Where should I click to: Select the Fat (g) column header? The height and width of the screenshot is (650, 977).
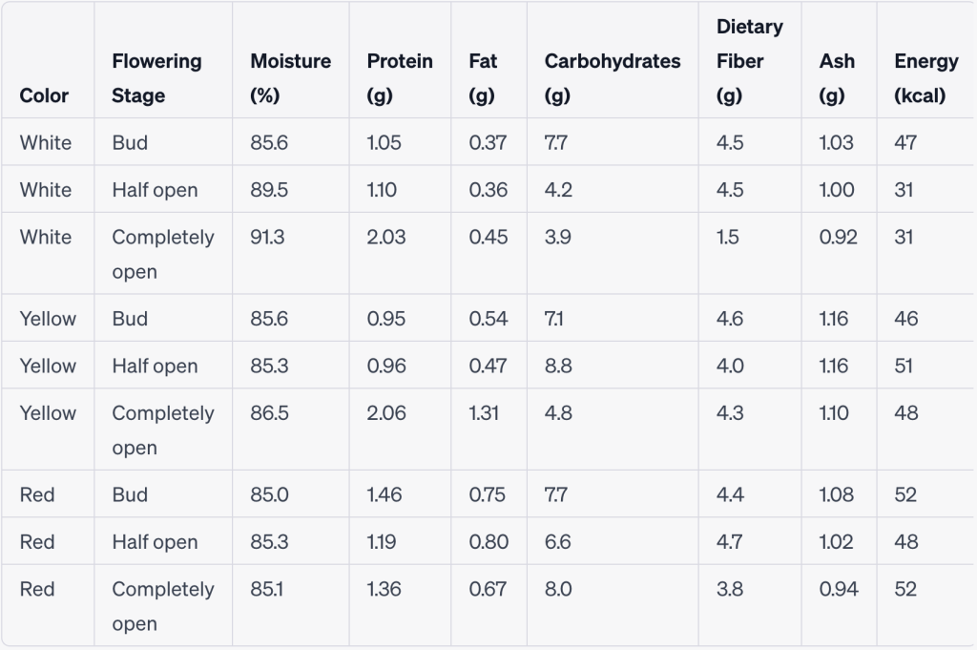tap(483, 78)
